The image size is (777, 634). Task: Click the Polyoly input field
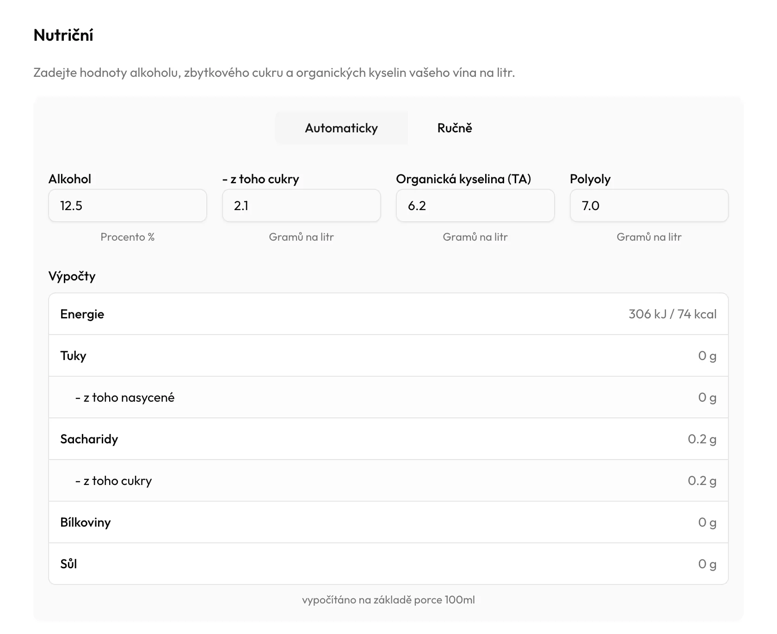(649, 205)
